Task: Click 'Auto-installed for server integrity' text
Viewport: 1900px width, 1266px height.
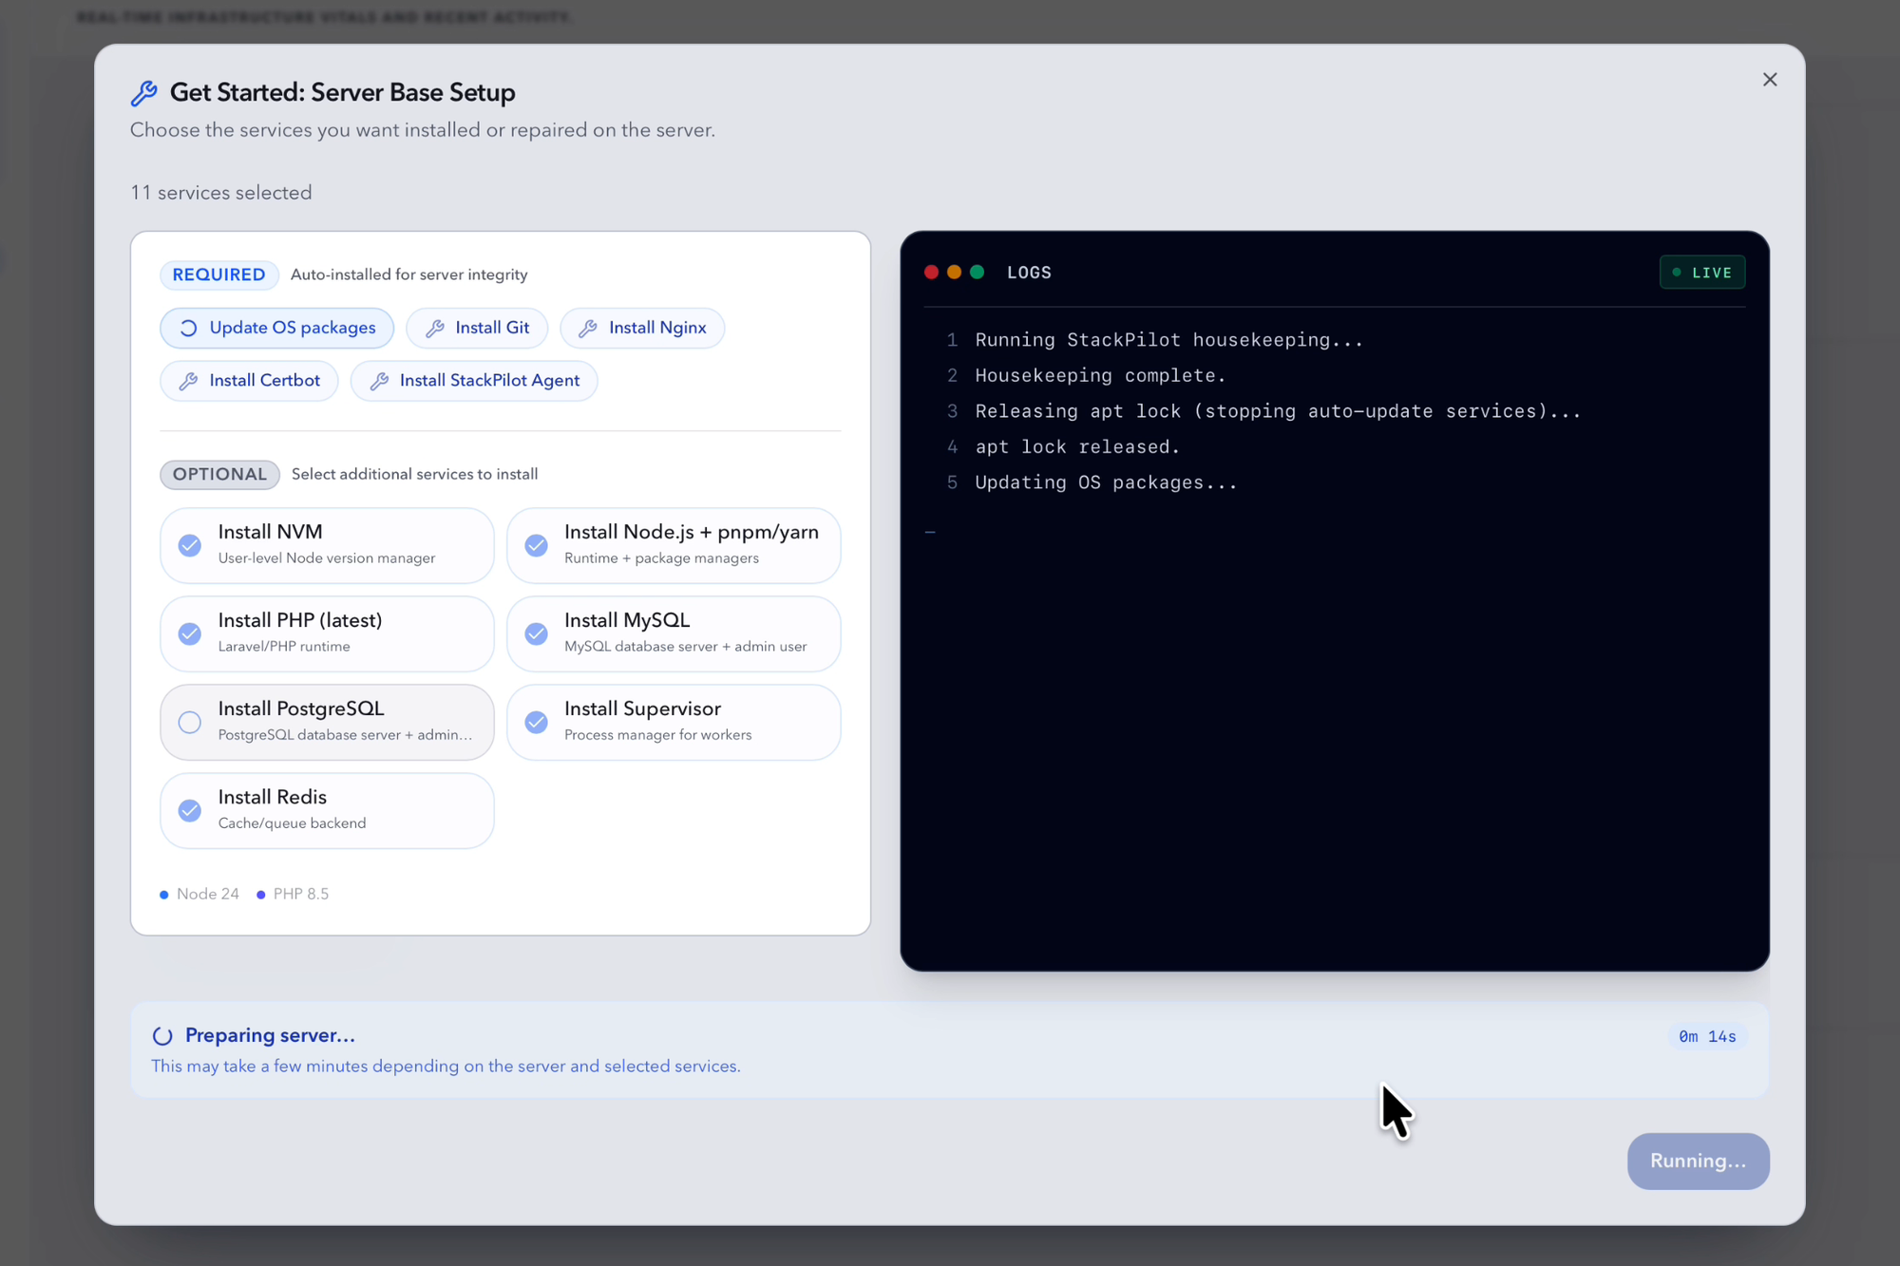Action: (x=408, y=274)
